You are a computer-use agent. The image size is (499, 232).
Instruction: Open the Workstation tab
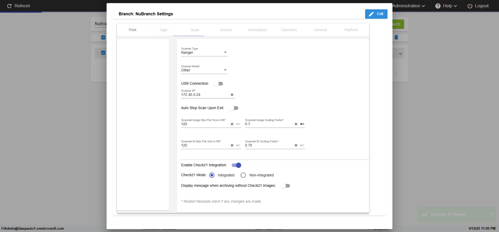[257, 30]
